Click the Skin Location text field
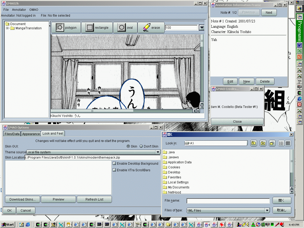 (92, 158)
